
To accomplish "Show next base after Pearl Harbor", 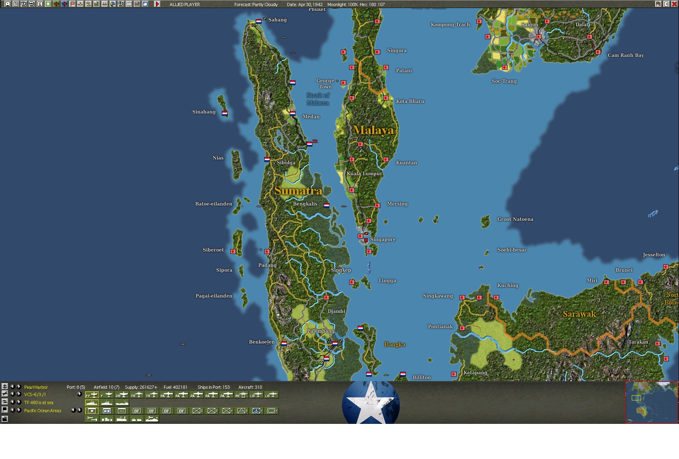I will tap(19, 386).
